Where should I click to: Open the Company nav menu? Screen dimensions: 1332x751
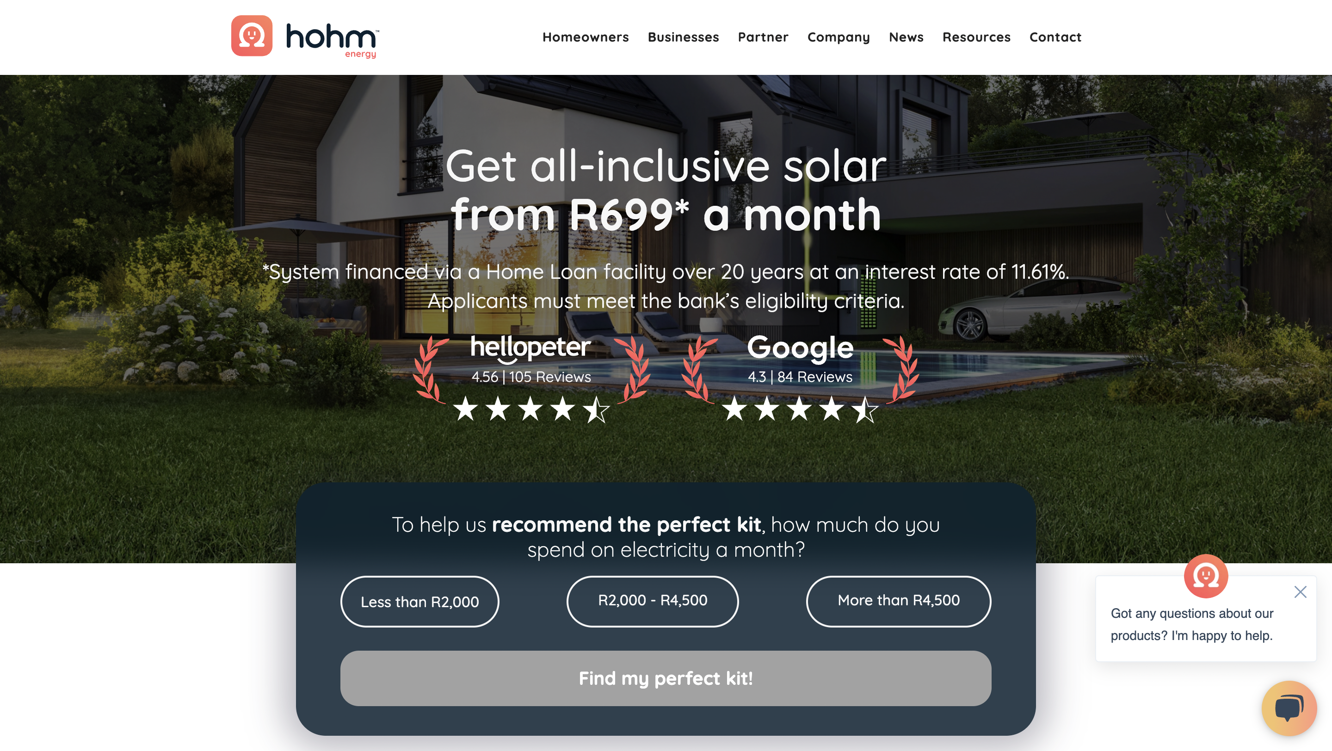coord(838,37)
